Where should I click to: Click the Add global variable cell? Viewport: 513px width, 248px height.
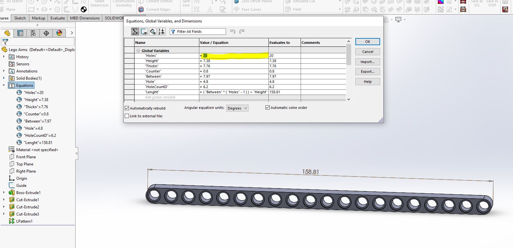pyautogui.click(x=166, y=98)
